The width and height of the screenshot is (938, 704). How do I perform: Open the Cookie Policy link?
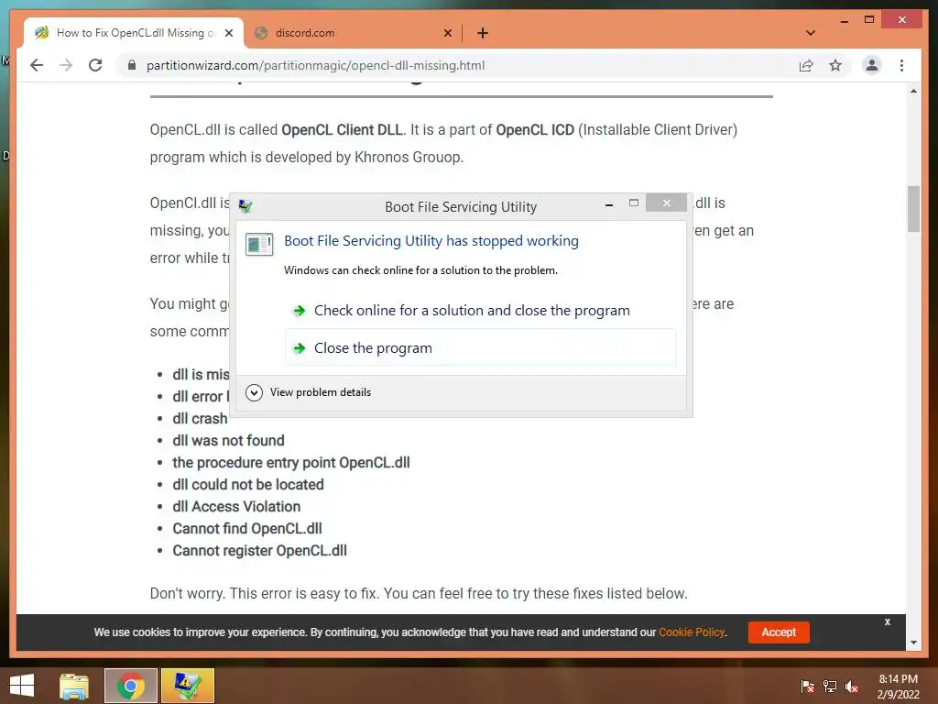[692, 632]
